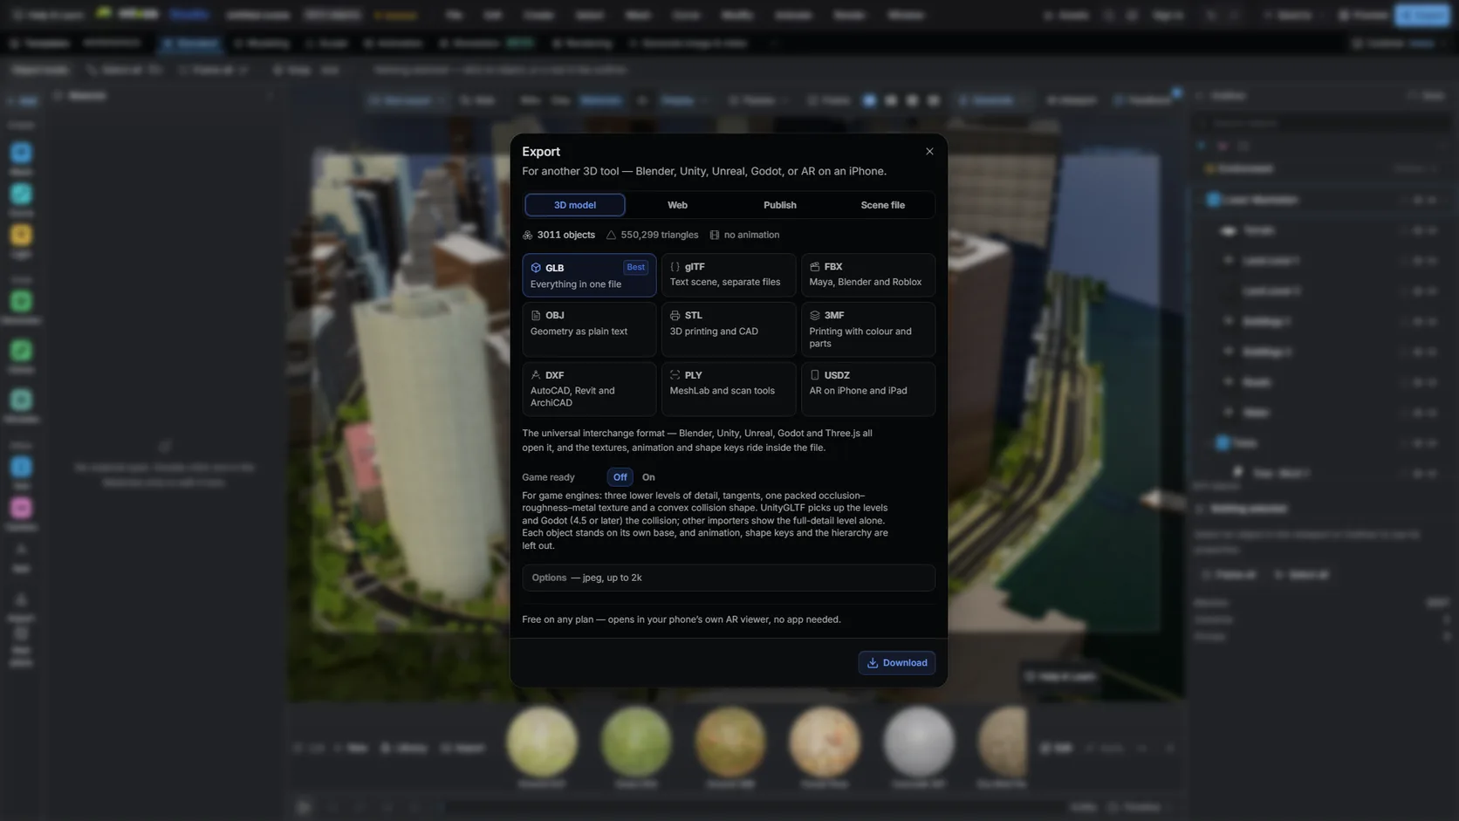
Task: Open the Web export tab
Action: click(x=677, y=205)
